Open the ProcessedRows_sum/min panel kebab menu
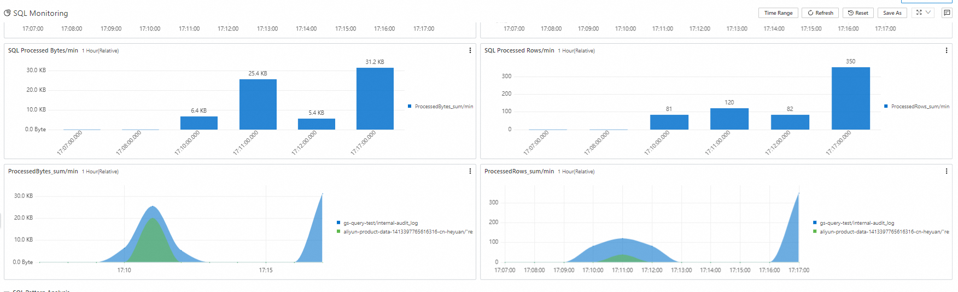The width and height of the screenshot is (958, 292). [x=947, y=171]
